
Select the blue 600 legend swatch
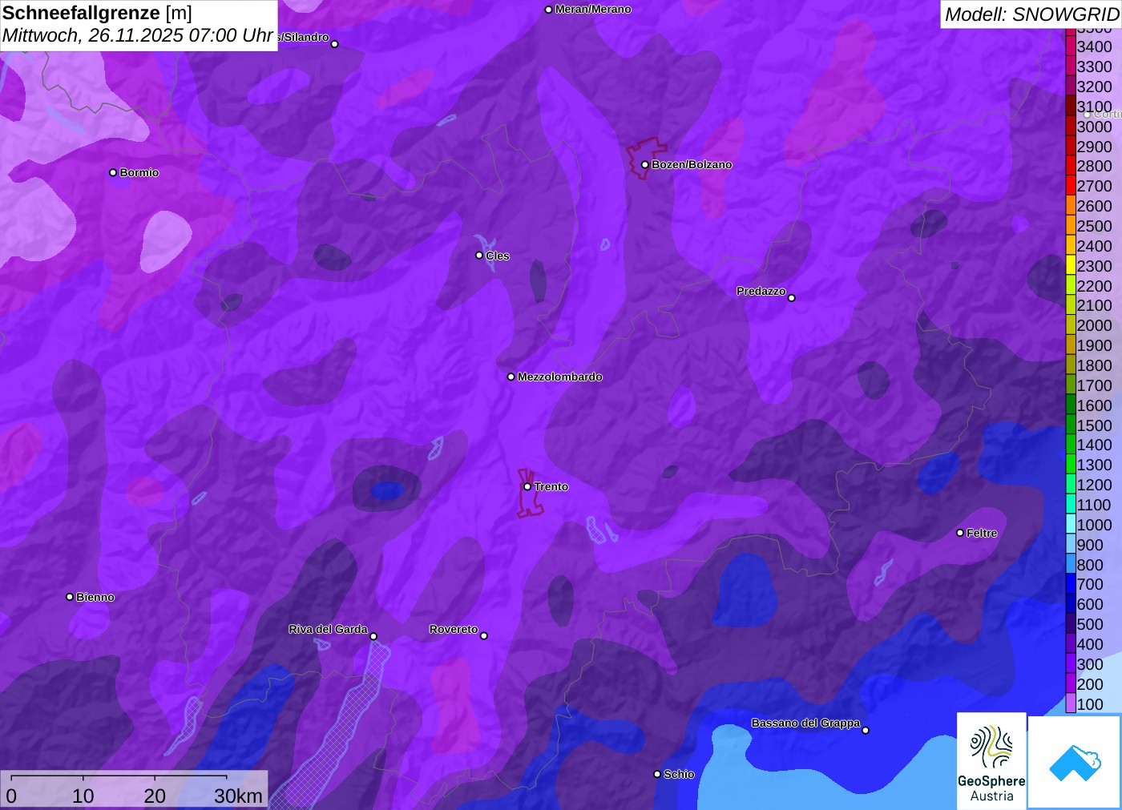tap(1071, 604)
